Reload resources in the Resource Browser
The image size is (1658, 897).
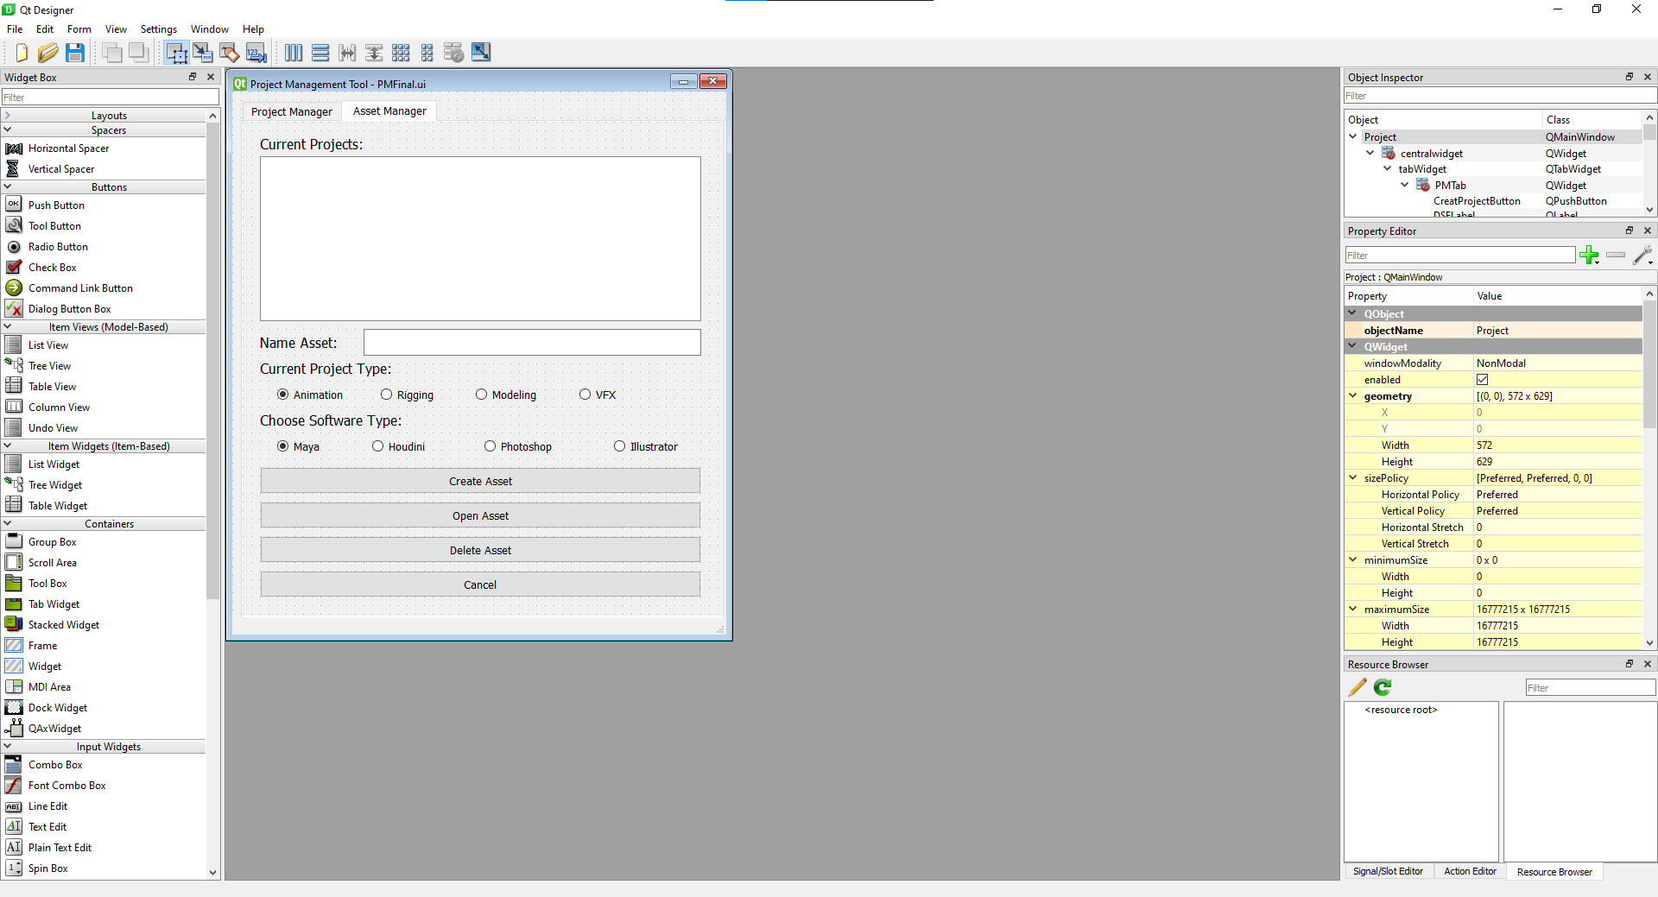coord(1383,687)
